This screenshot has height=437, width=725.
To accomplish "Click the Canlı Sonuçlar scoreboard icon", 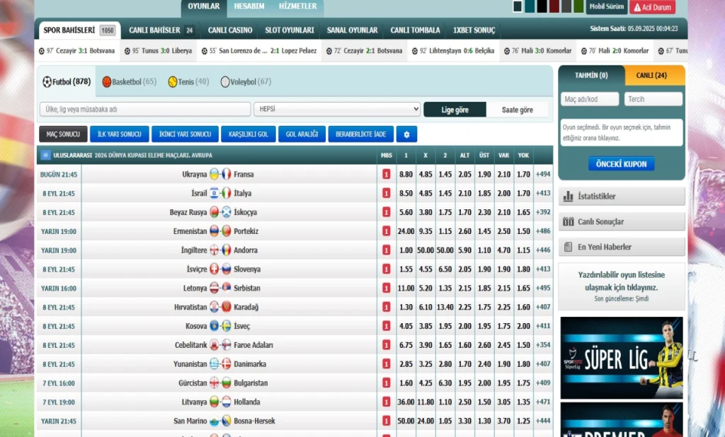I will [568, 221].
